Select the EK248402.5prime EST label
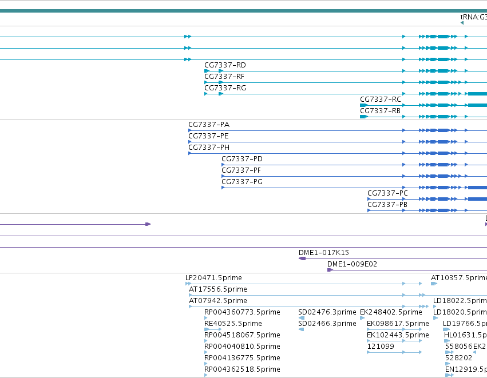The height and width of the screenshot is (378, 487). (x=391, y=312)
